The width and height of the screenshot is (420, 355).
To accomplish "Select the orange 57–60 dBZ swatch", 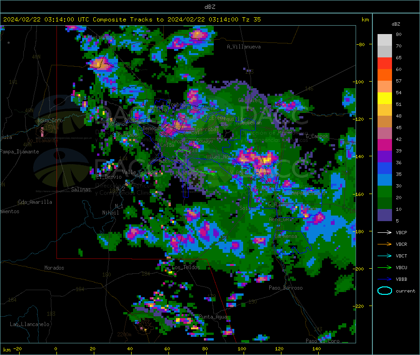I will point(385,75).
